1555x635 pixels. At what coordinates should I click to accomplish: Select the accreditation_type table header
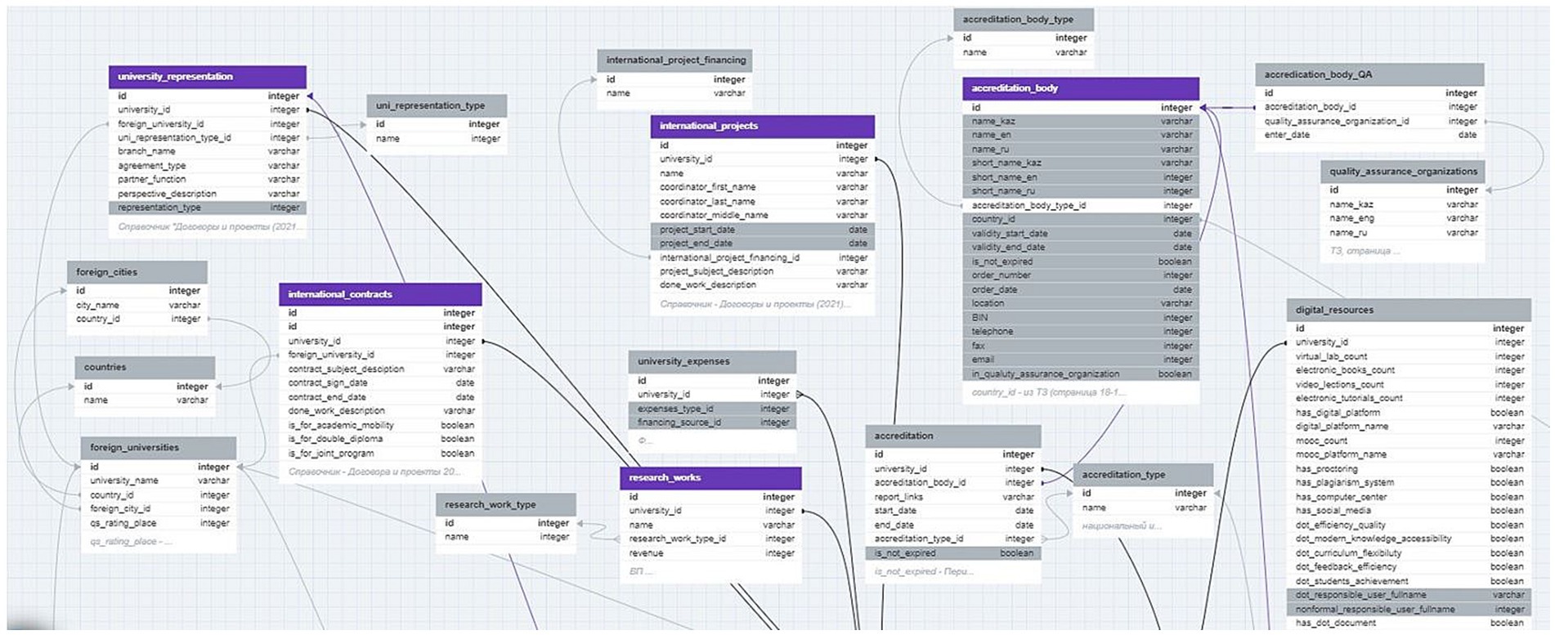pos(1143,475)
